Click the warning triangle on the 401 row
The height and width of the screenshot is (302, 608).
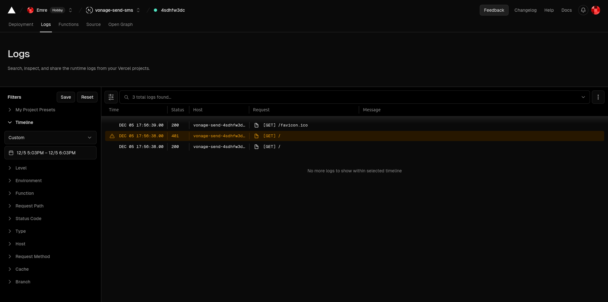click(112, 136)
